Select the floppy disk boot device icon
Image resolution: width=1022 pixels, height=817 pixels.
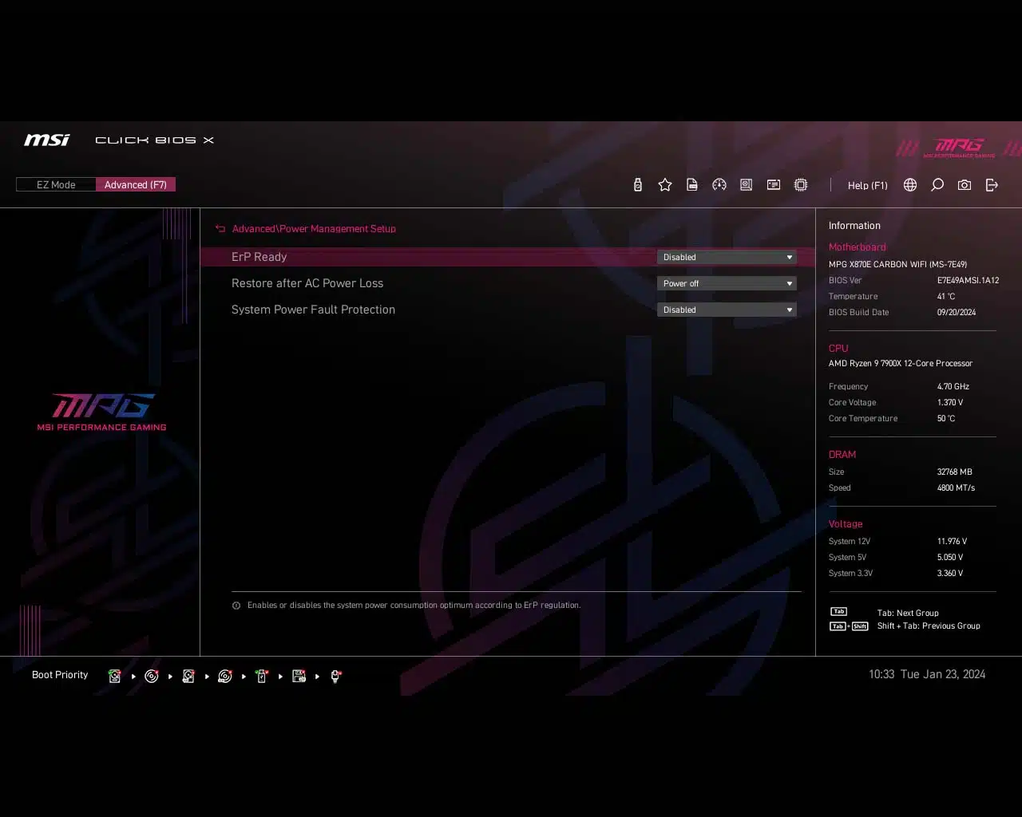click(299, 677)
